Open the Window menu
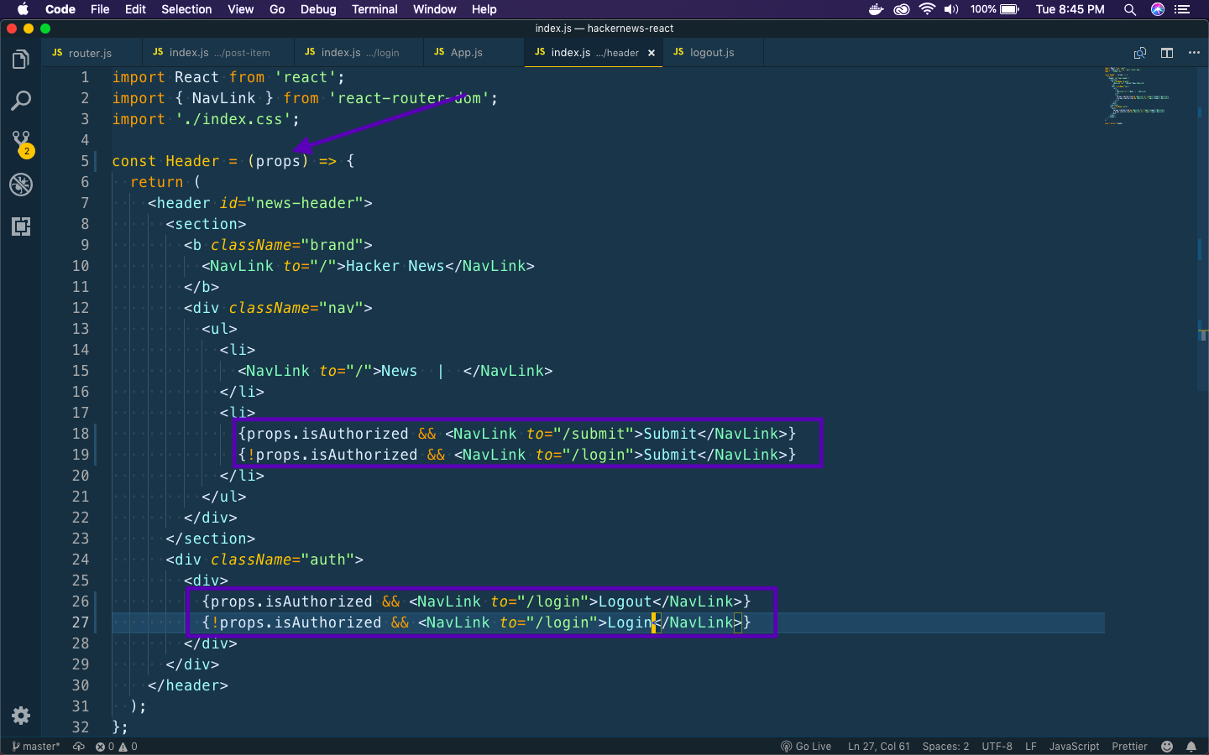Image resolution: width=1209 pixels, height=755 pixels. click(434, 9)
